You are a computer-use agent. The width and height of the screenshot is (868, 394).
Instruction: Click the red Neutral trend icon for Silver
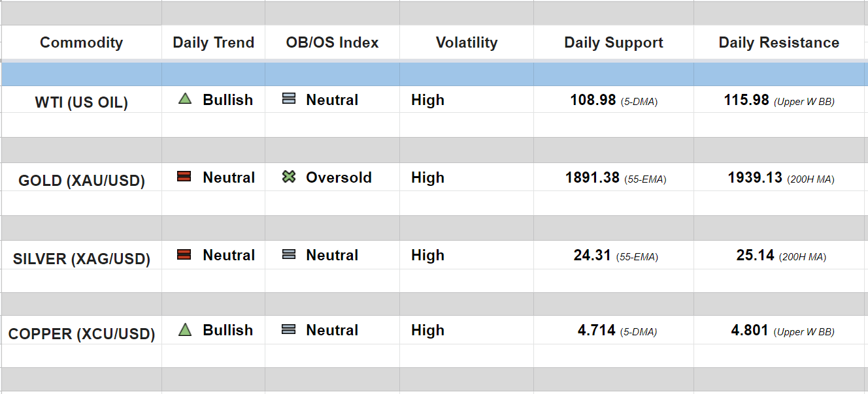184,254
